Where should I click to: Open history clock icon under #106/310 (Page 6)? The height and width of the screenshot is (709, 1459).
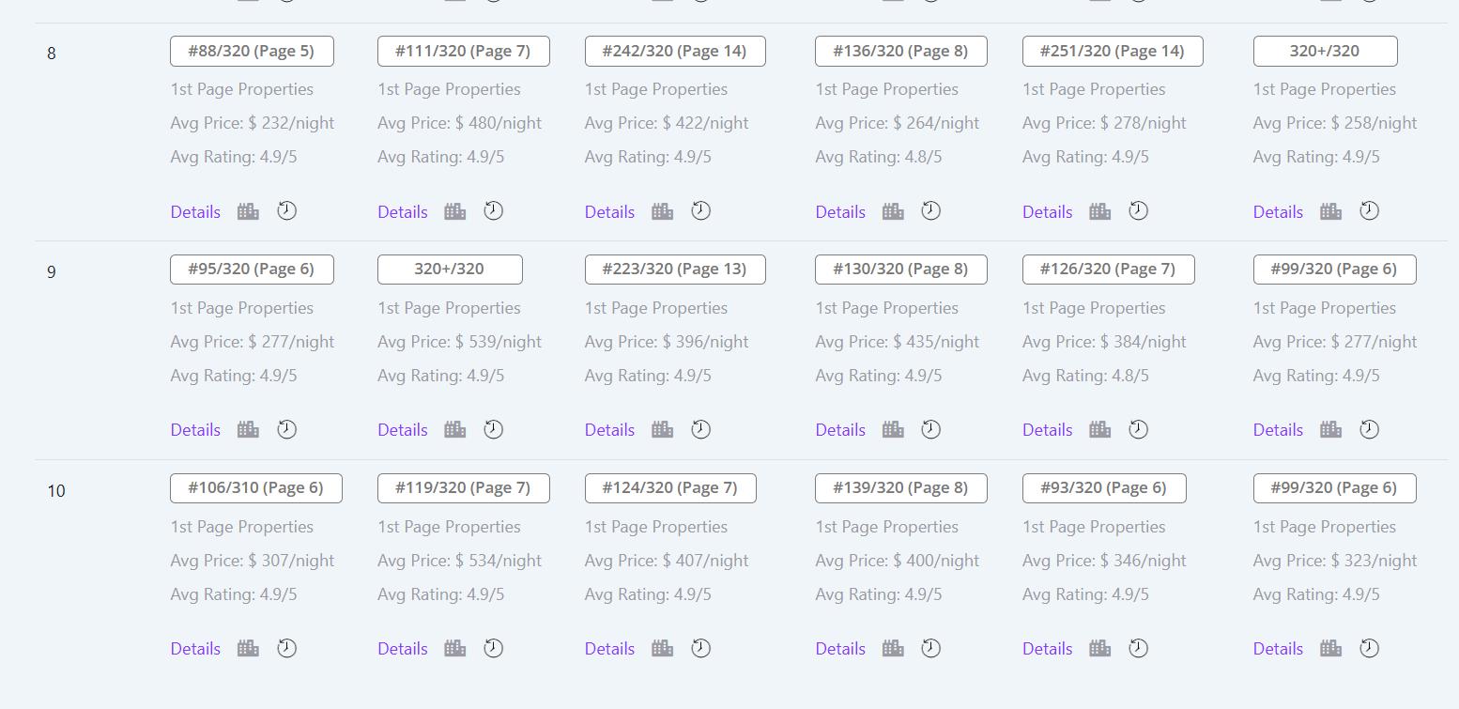[x=287, y=649]
